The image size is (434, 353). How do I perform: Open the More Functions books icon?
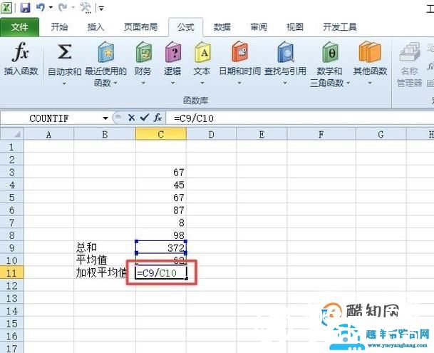[x=370, y=52]
